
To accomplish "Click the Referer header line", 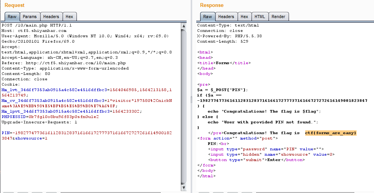I will [x=64, y=63].
